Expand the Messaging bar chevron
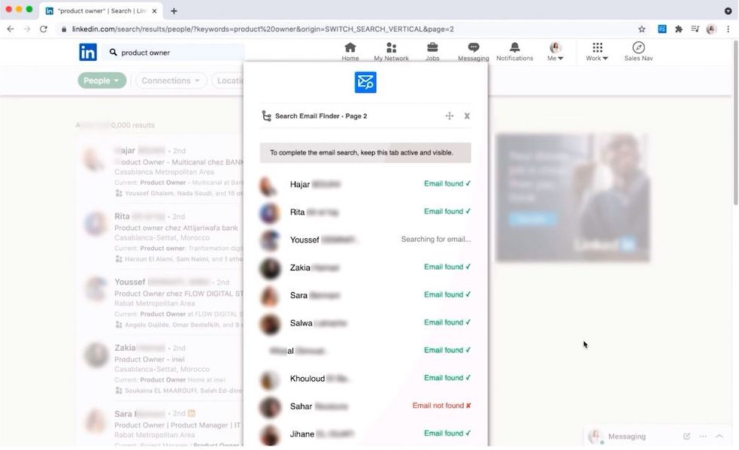The image size is (739, 450). pos(719,436)
